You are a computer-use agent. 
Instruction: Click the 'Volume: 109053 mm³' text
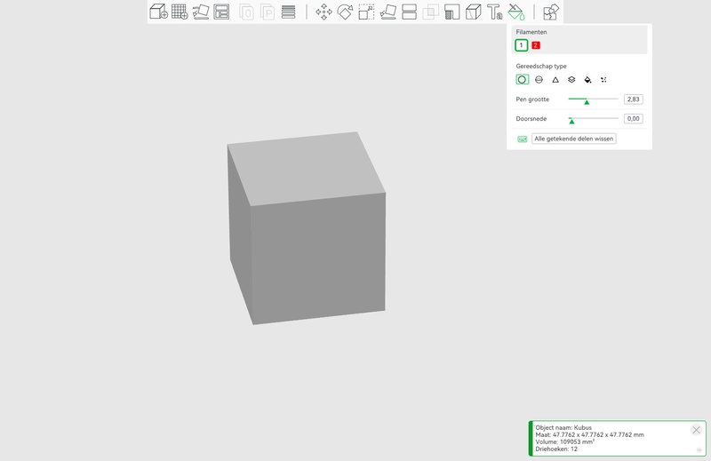564,441
